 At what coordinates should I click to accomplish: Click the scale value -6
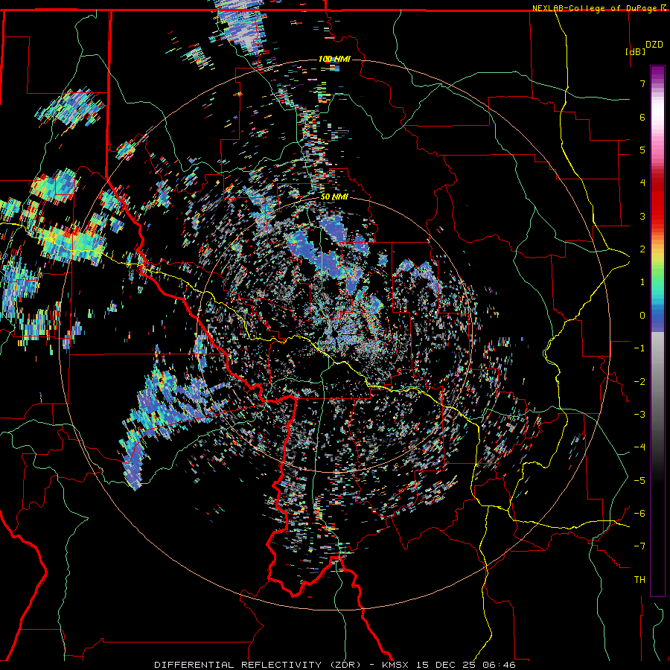tap(639, 514)
